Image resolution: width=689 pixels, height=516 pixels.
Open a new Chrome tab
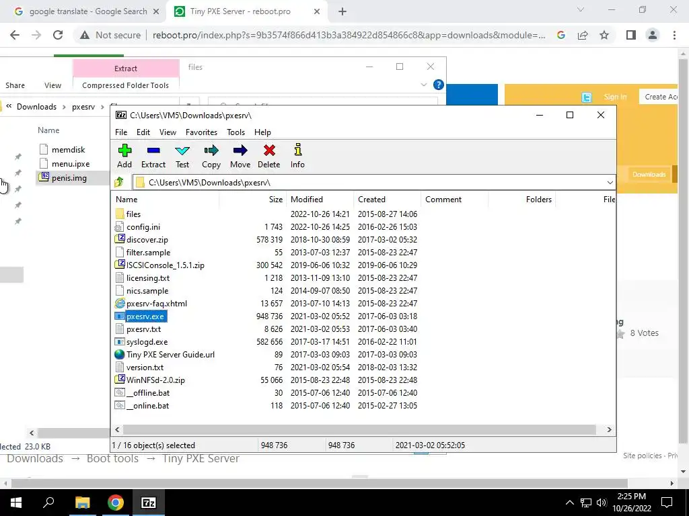342,12
